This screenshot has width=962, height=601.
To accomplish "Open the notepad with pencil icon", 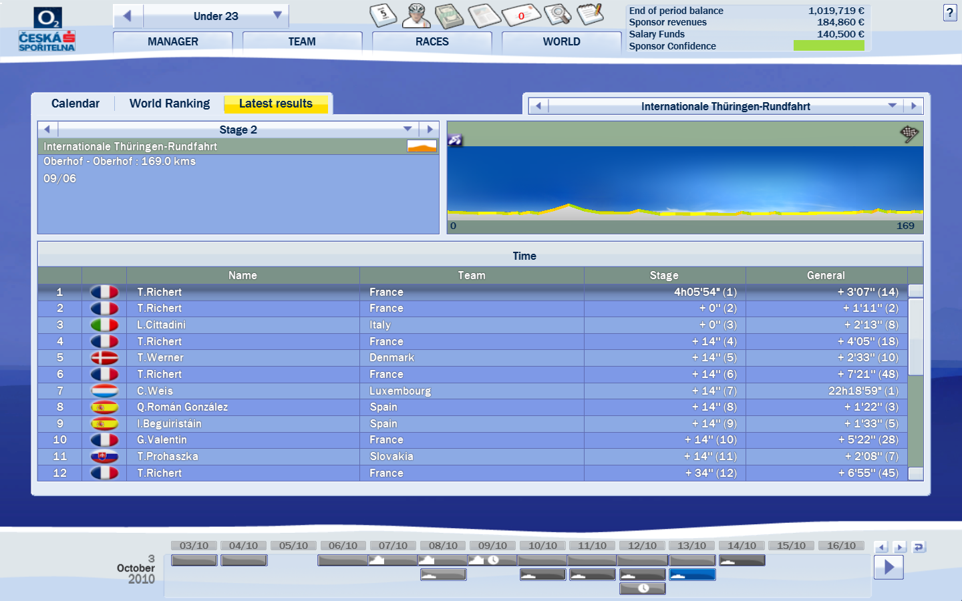I will point(591,14).
